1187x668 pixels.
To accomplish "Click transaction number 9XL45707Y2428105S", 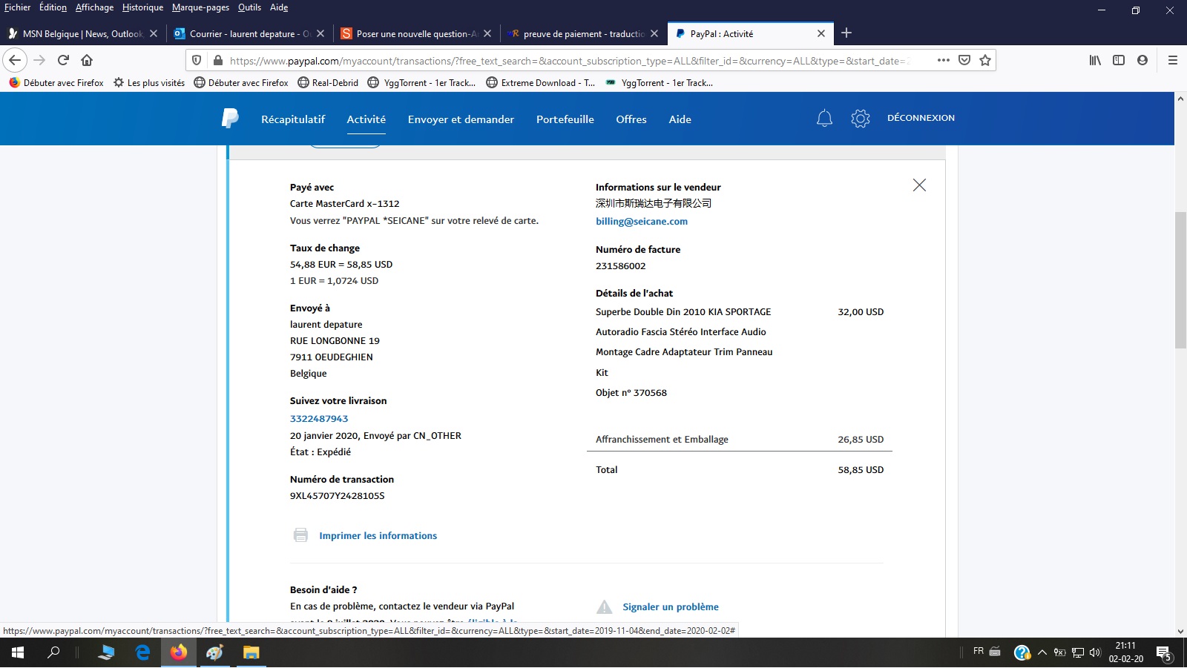I will pos(338,495).
